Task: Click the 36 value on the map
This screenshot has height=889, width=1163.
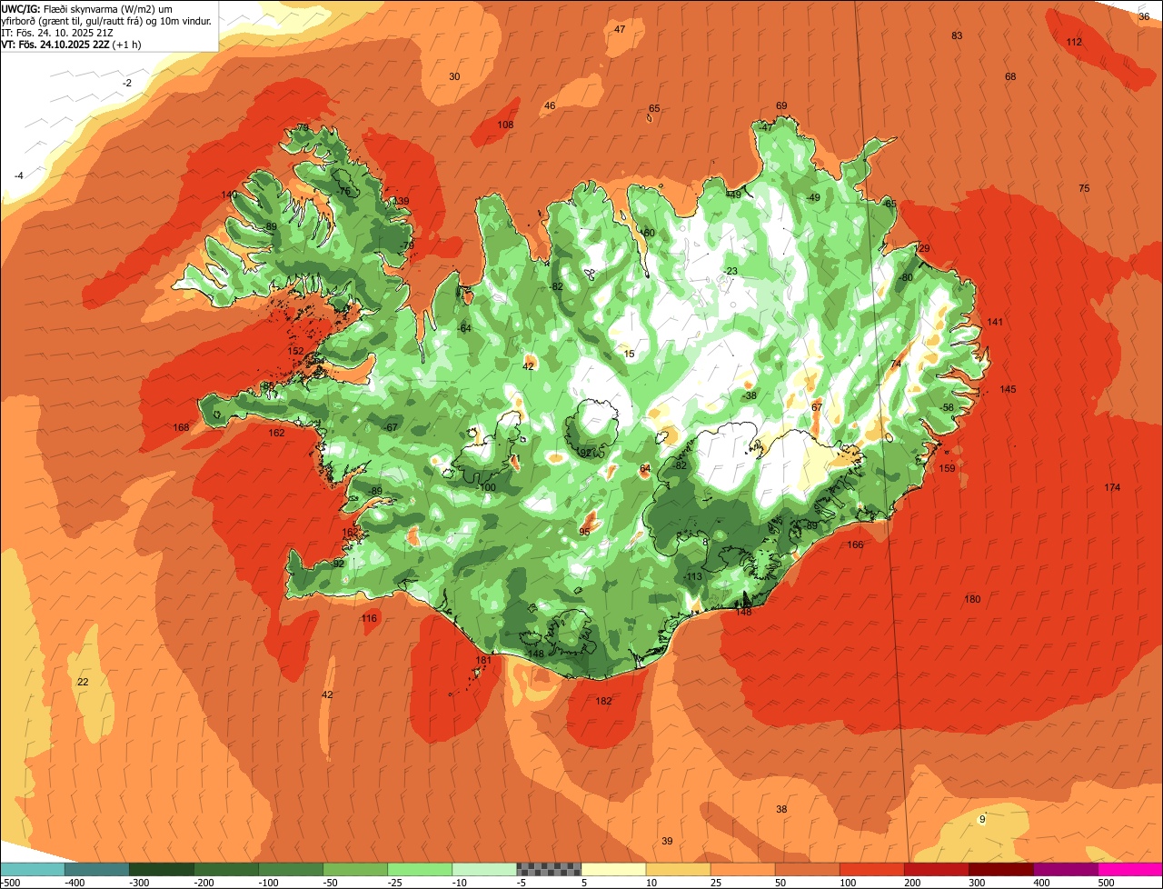Action: coord(1144,16)
